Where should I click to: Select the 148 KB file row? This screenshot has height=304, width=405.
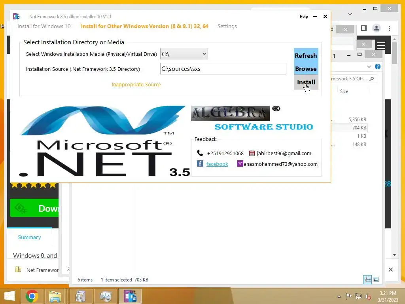point(349,144)
